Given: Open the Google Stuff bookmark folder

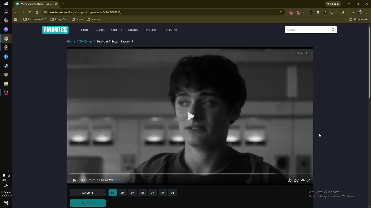Looking at the screenshot, I should pos(59,19).
